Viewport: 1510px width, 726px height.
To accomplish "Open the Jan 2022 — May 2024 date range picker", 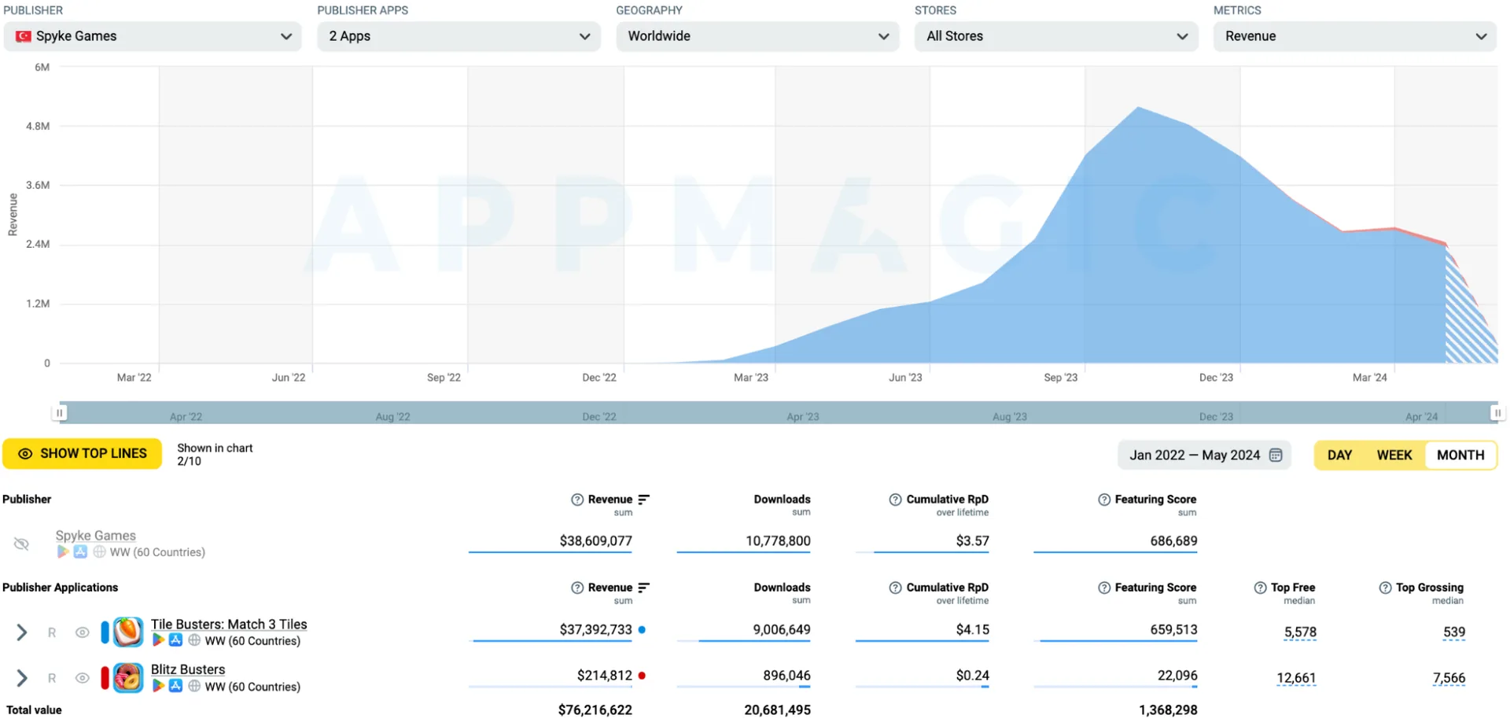I will [x=1205, y=455].
